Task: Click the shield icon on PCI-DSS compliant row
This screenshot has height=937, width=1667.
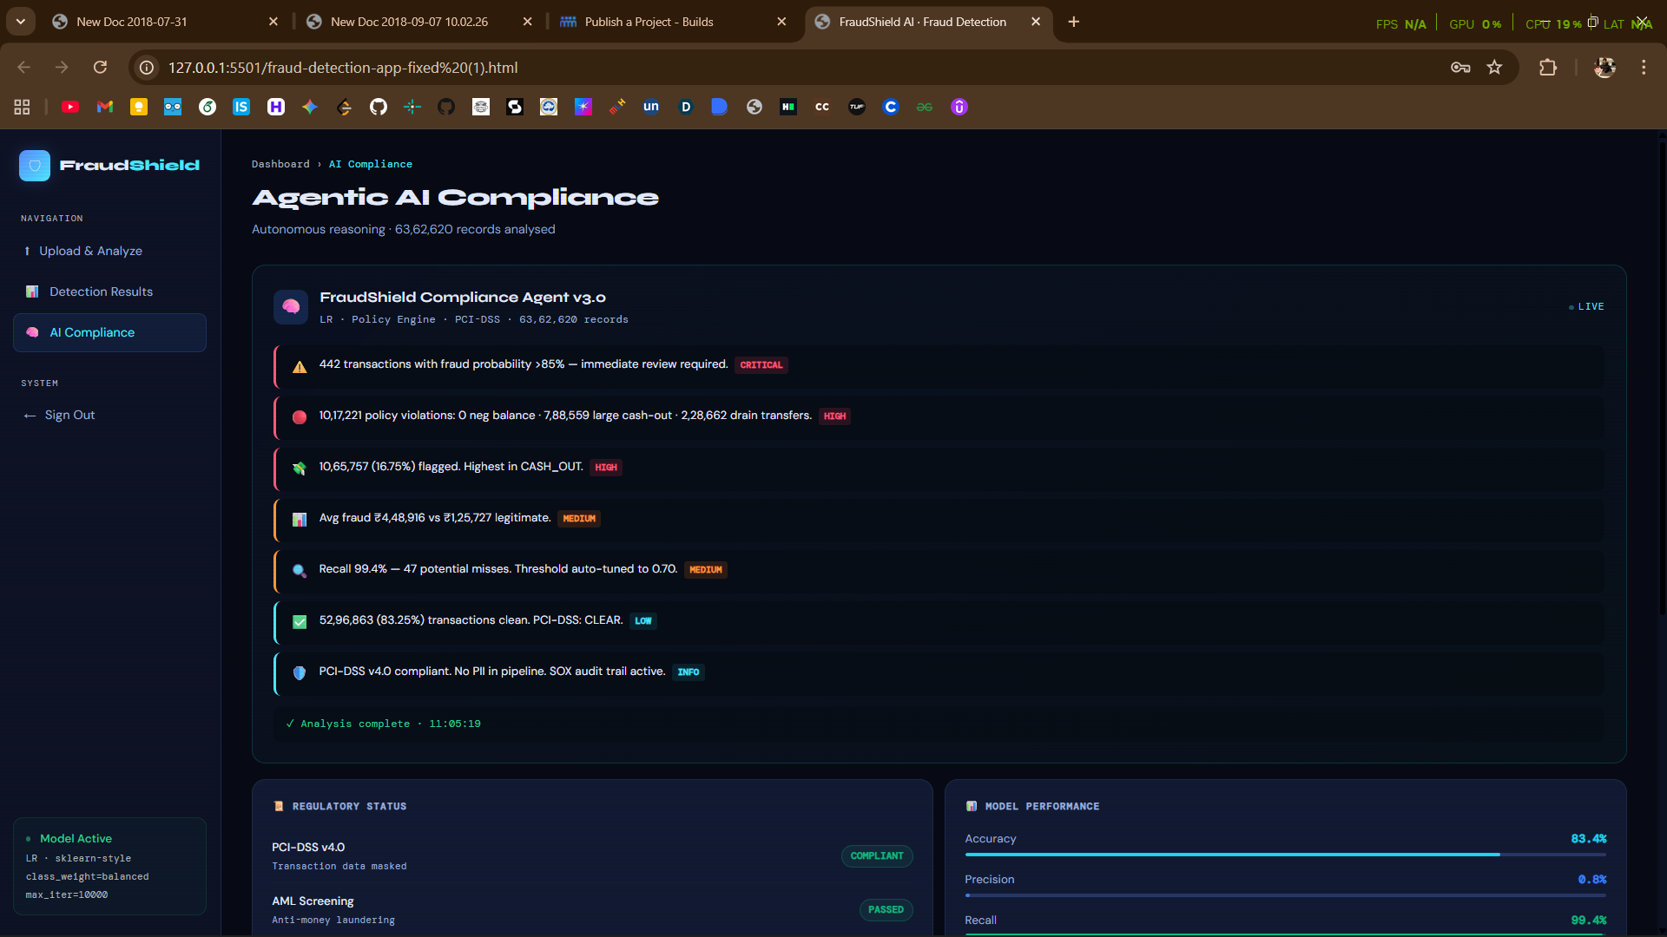Action: tap(300, 673)
